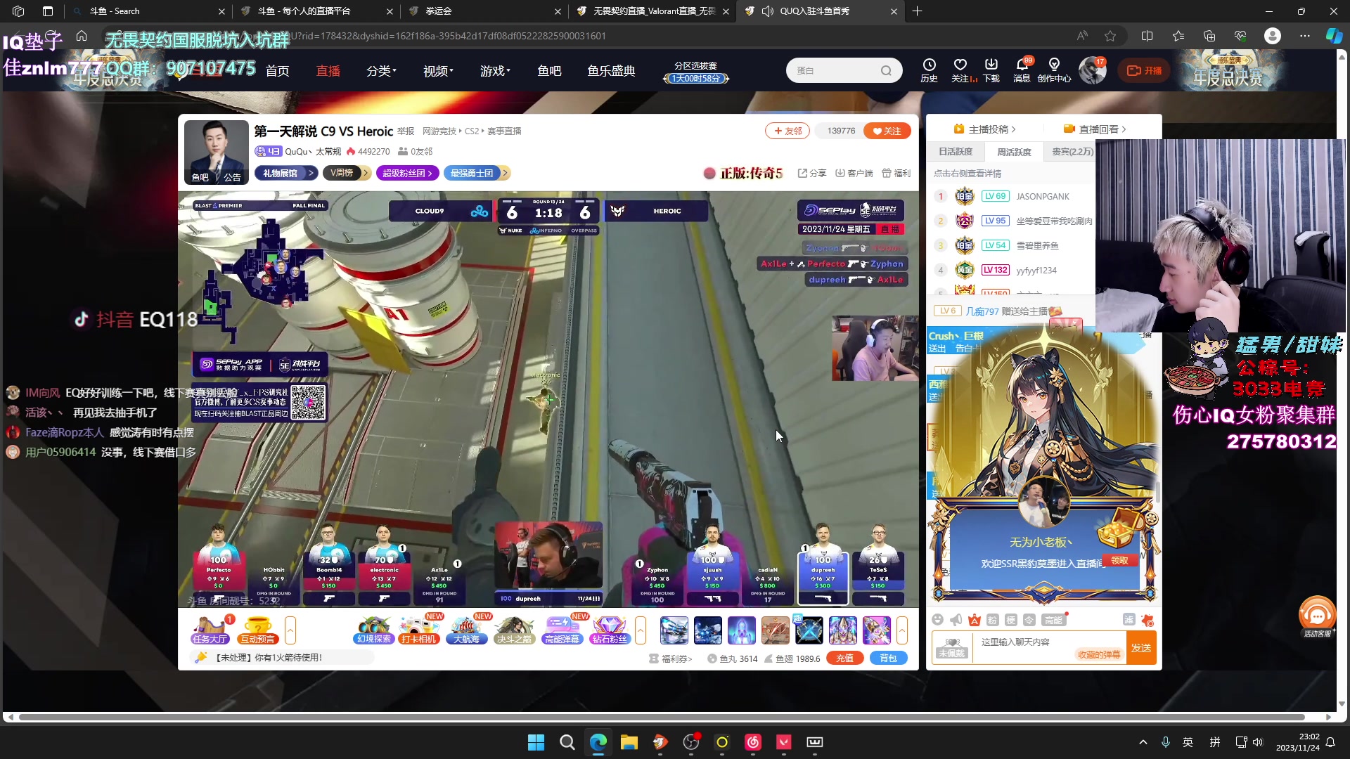Switch to 贵宾(2.2万) tab
The width and height of the screenshot is (1350, 759).
tap(1073, 152)
